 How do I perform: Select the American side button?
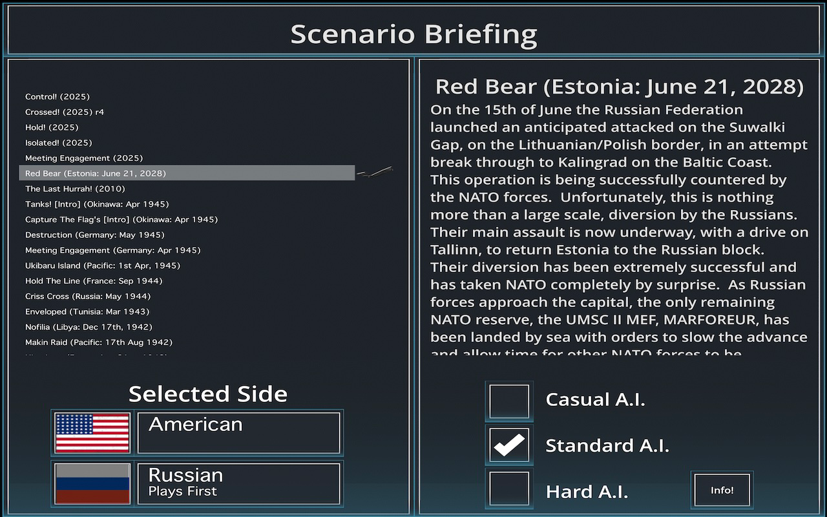[x=238, y=432]
